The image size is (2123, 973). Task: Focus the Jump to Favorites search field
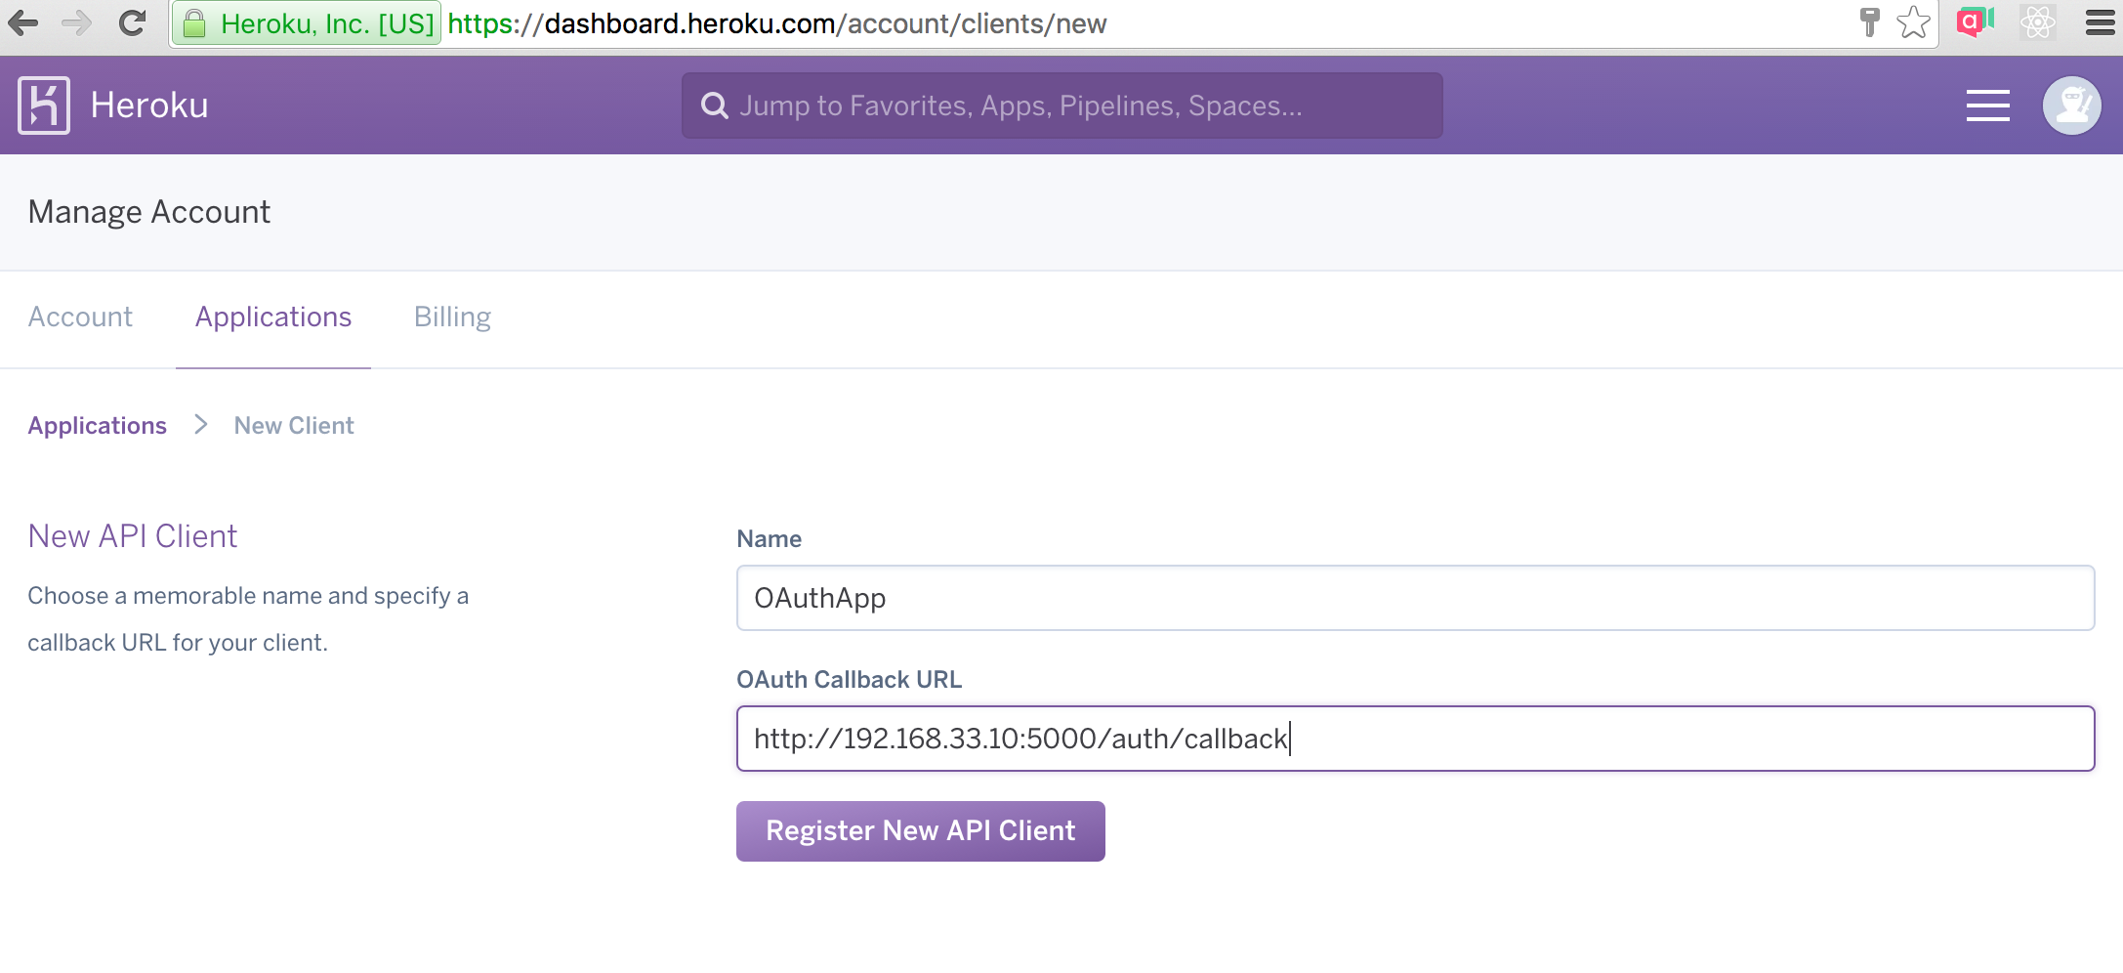pyautogui.click(x=1061, y=106)
